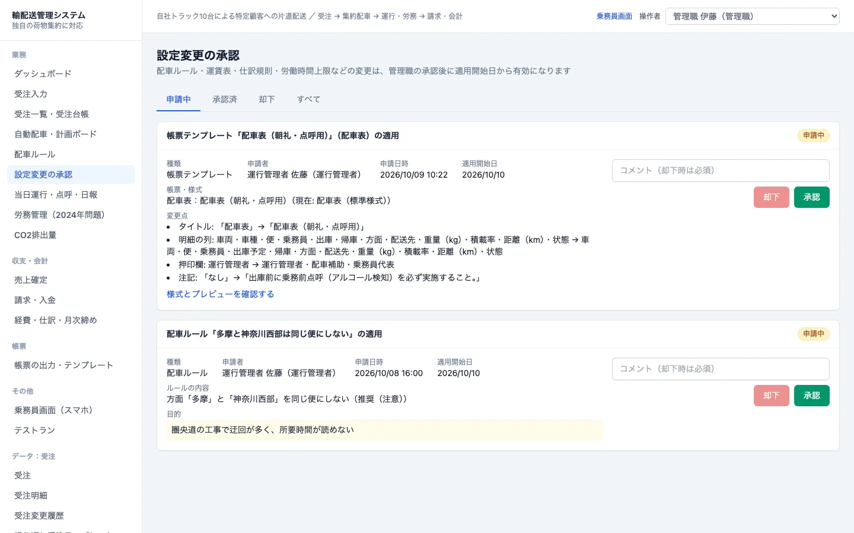Image resolution: width=854 pixels, height=533 pixels.
Task: Open 受注一覧・受注台帳 in sidebar
Action: [71, 114]
